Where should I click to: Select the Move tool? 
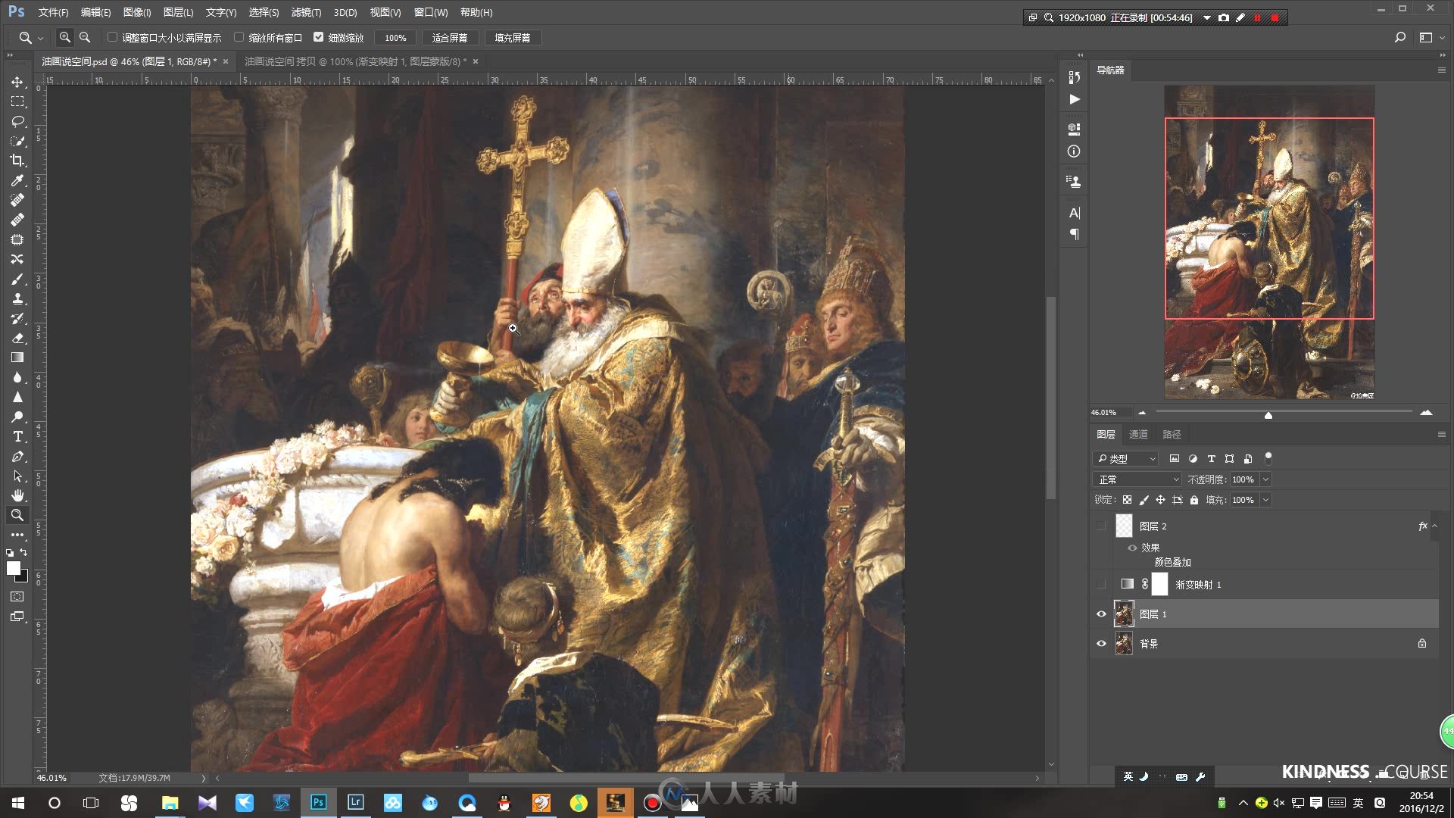[17, 82]
